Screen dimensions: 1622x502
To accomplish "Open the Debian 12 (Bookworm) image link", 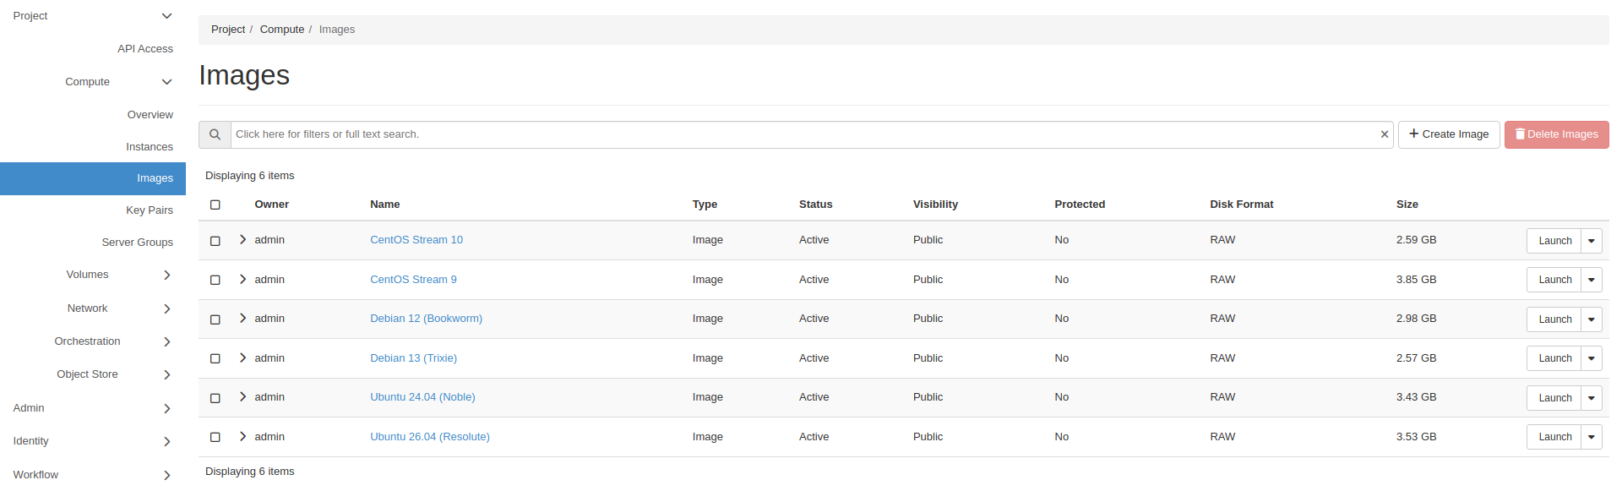I will [x=426, y=319].
